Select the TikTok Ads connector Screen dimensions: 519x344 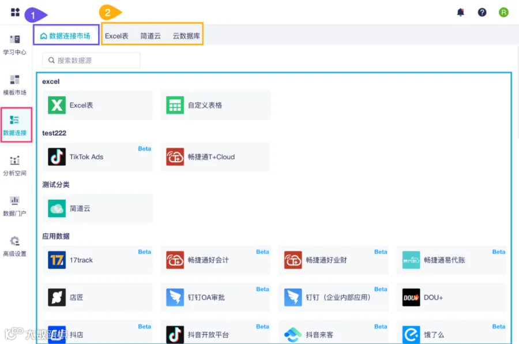97,157
